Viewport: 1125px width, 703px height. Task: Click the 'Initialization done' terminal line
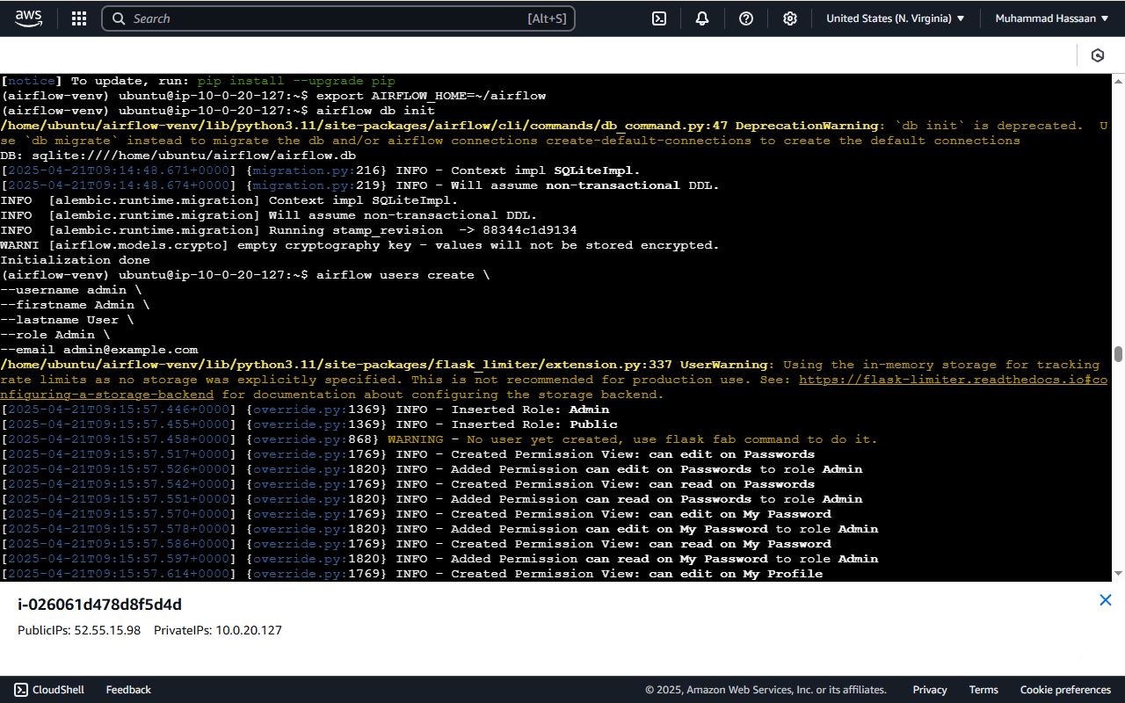(76, 260)
